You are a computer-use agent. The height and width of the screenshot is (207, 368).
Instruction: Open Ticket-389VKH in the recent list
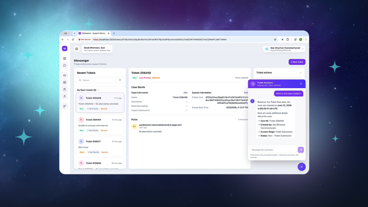(100, 125)
